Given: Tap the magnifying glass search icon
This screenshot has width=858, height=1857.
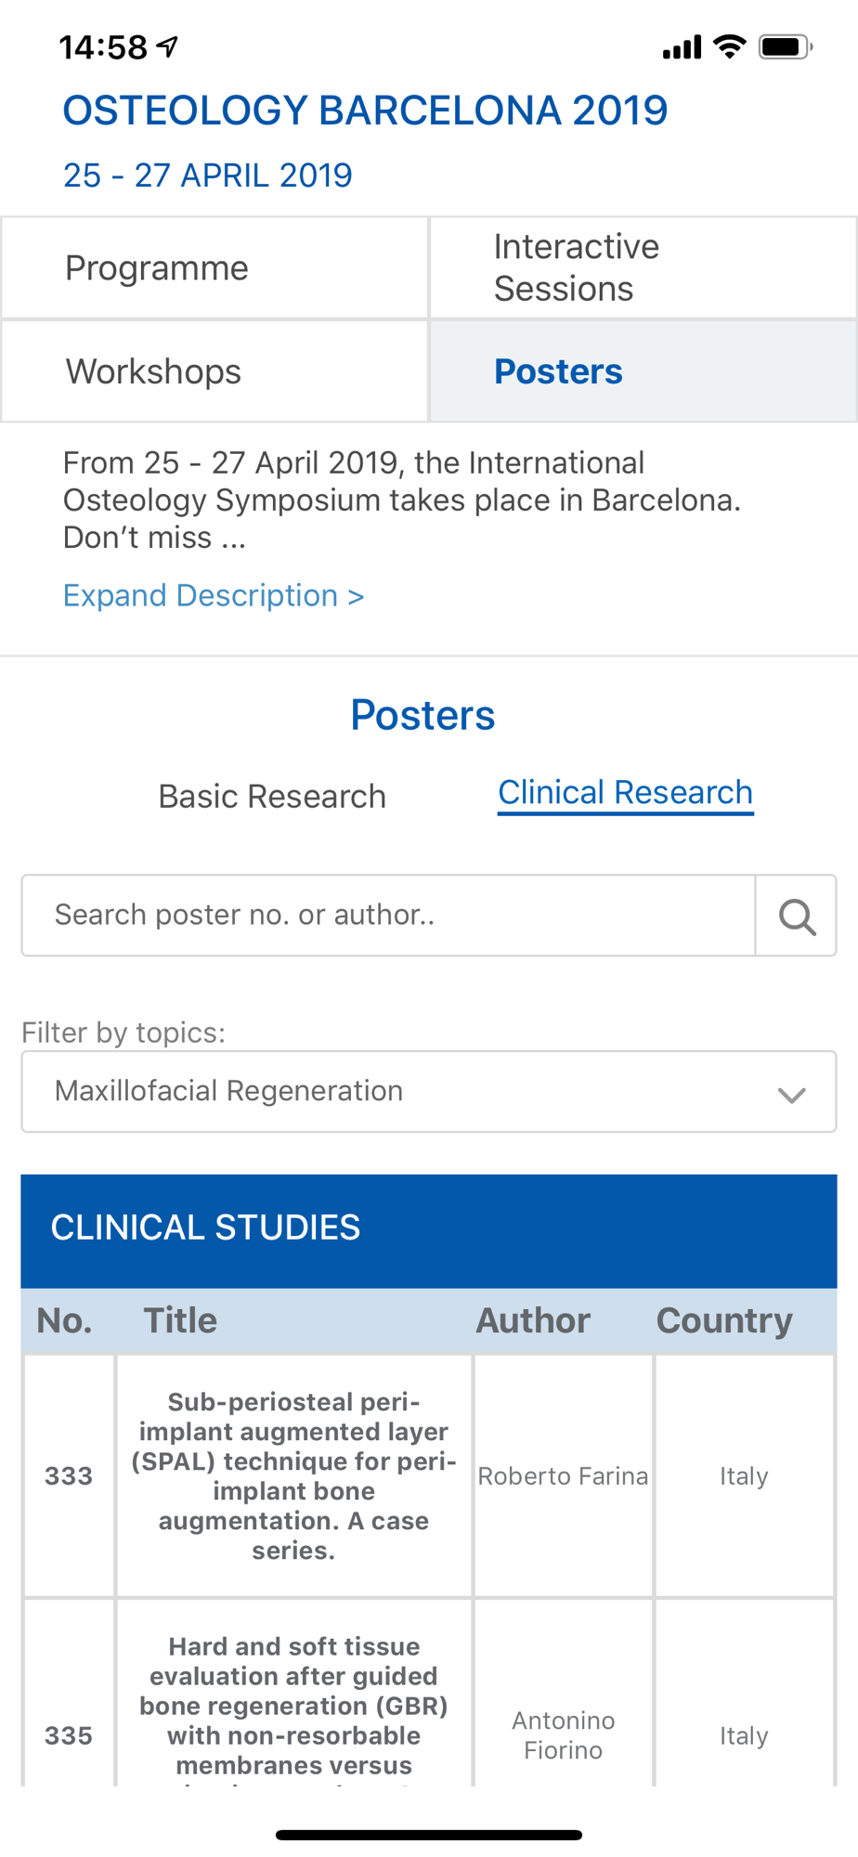Looking at the screenshot, I should pyautogui.click(x=797, y=916).
